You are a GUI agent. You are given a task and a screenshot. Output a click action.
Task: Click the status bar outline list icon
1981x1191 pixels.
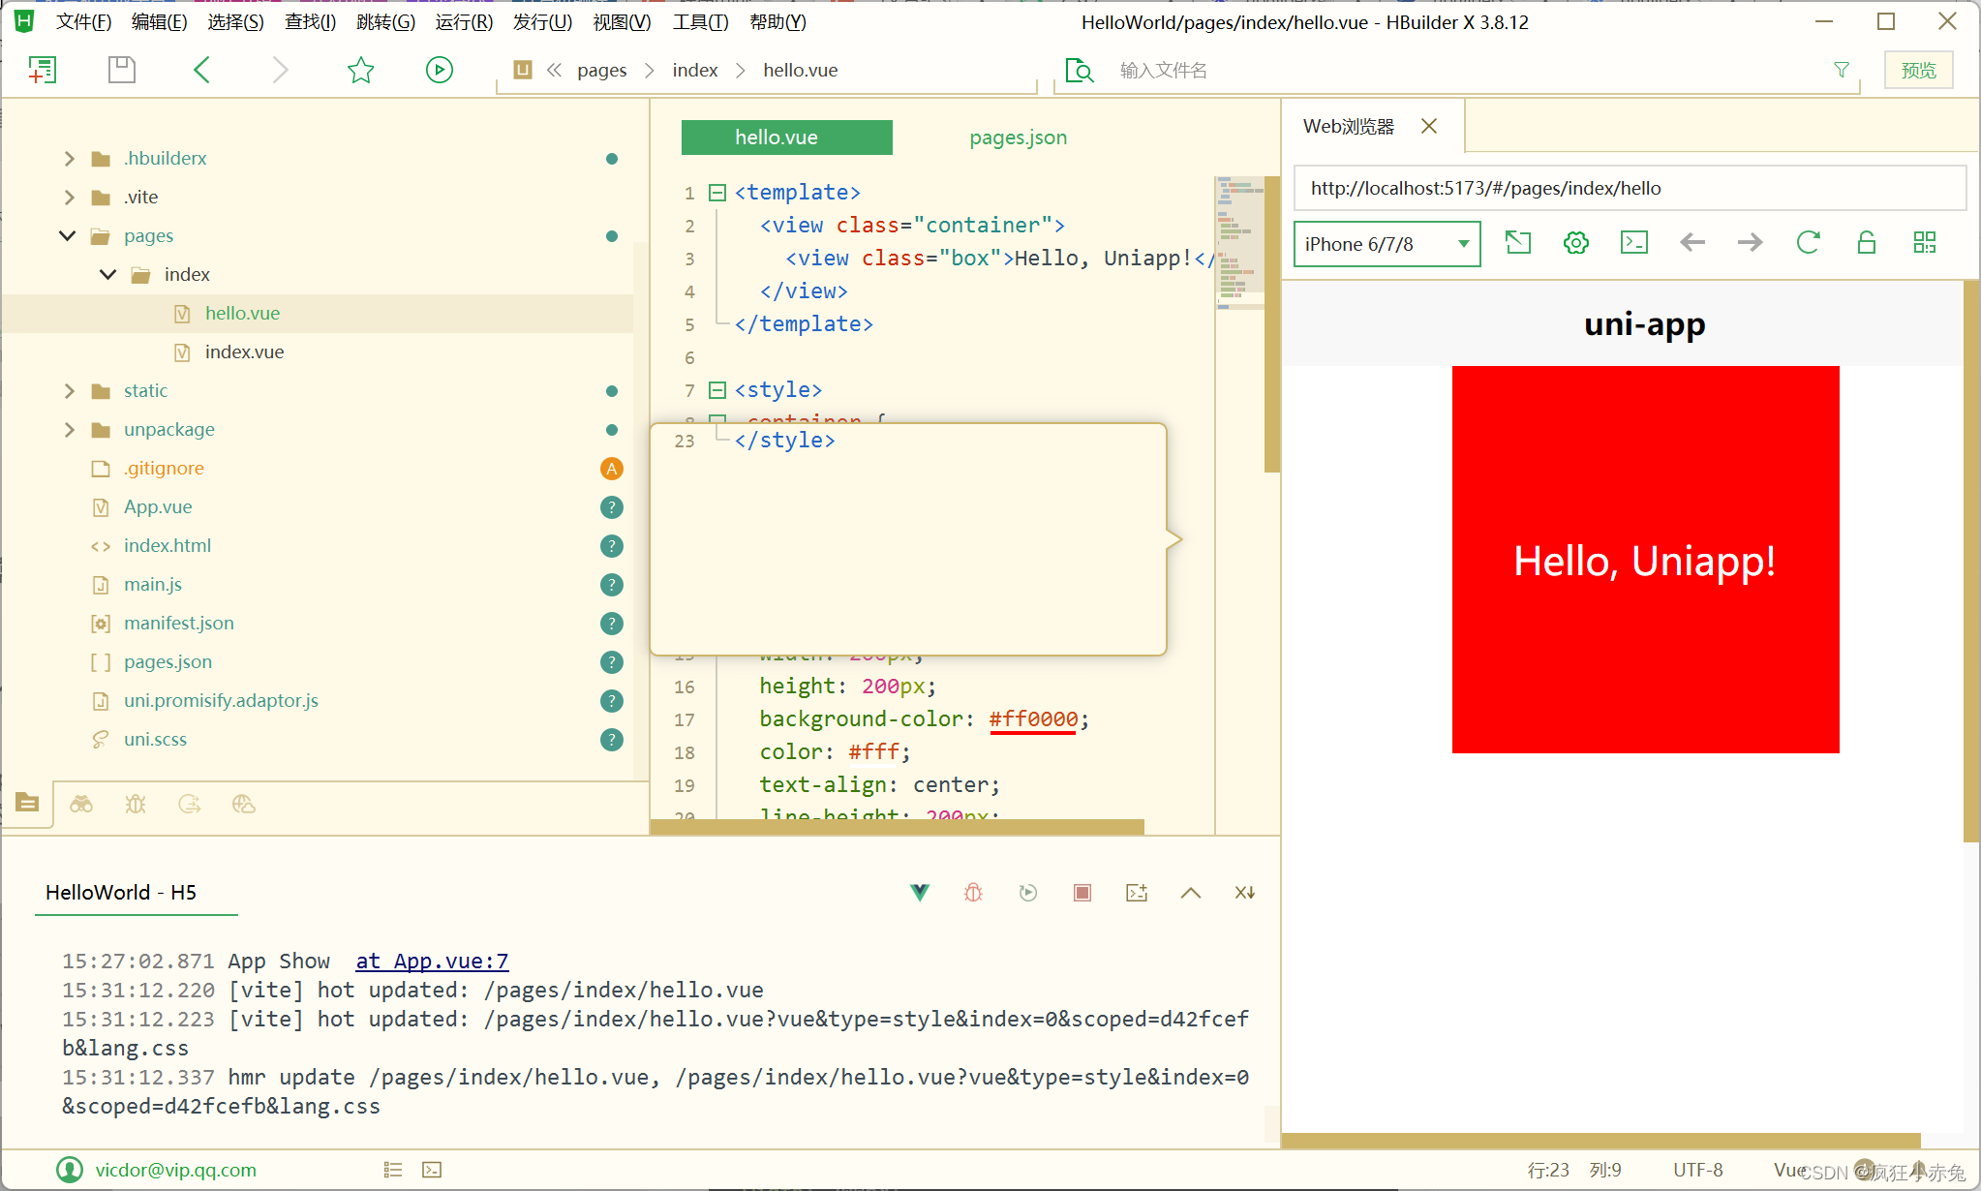point(393,1170)
